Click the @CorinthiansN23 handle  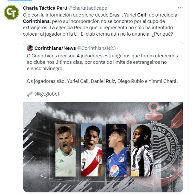[x=96, y=48]
